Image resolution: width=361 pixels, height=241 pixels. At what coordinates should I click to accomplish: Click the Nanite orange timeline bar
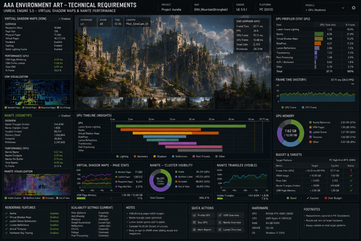[x=161, y=130]
